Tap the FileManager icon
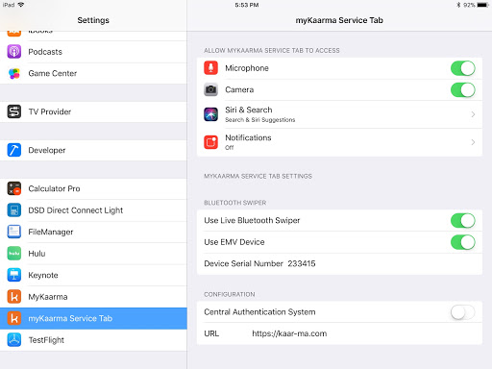 pyautogui.click(x=14, y=232)
